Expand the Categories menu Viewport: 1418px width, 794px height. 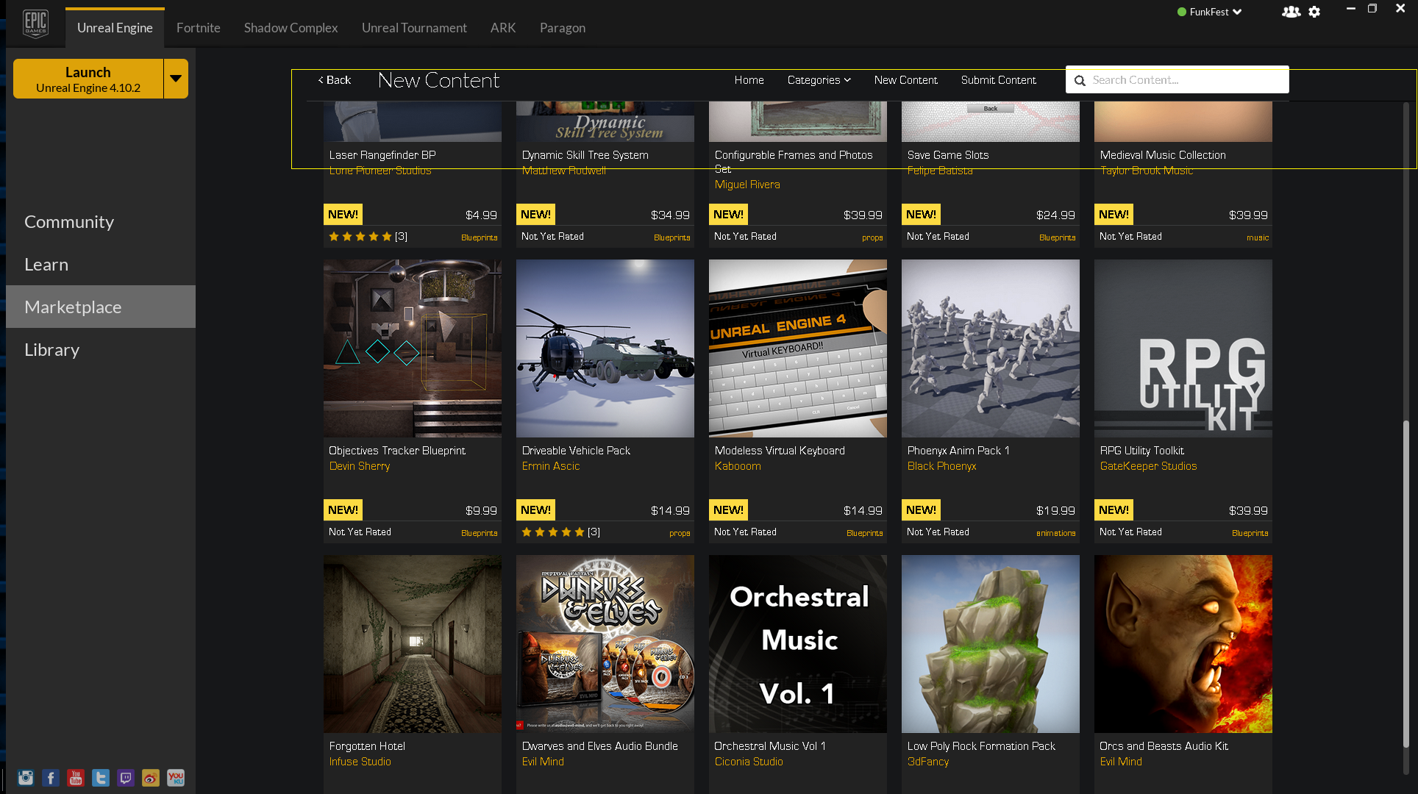tap(819, 80)
